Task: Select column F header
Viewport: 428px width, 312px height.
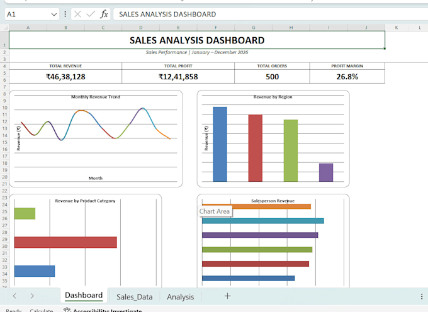Action: [216, 27]
